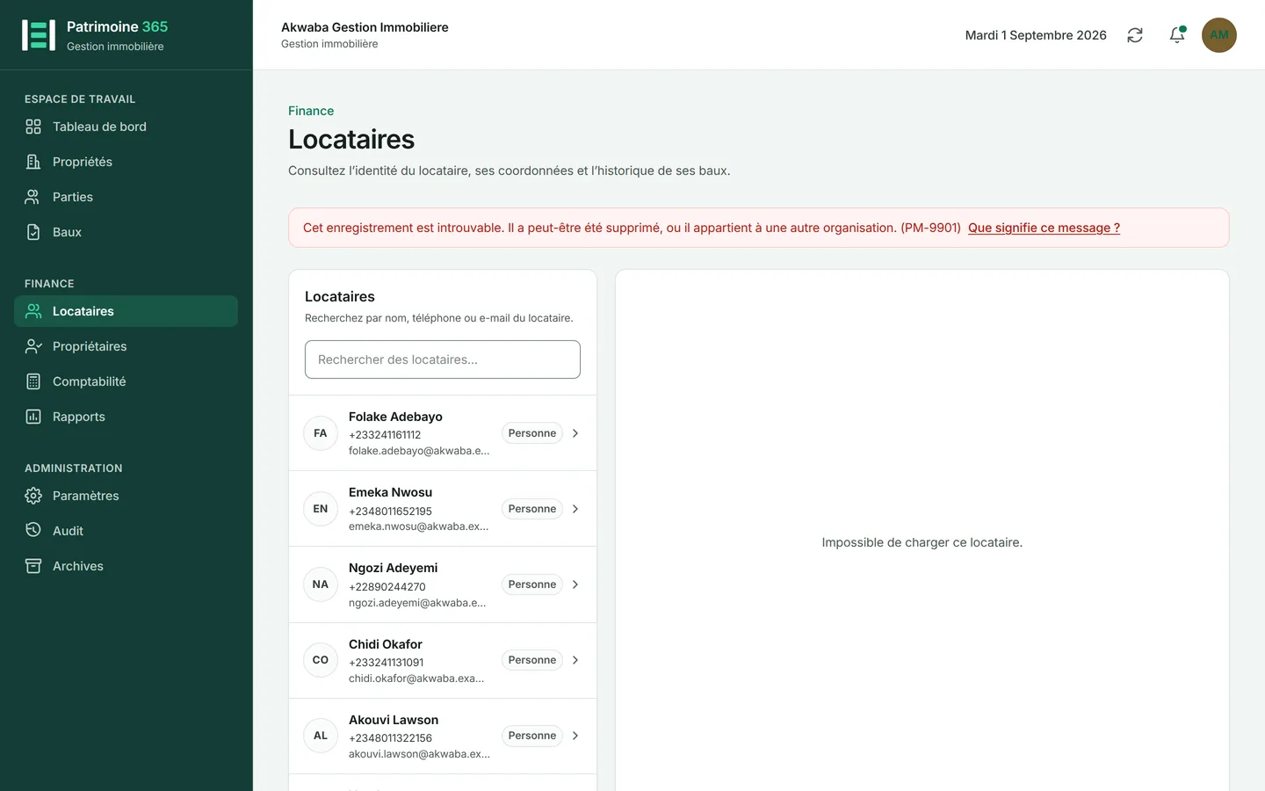The height and width of the screenshot is (791, 1265).
Task: Click the FA avatar for Folake Adebayo
Action: 321,433
